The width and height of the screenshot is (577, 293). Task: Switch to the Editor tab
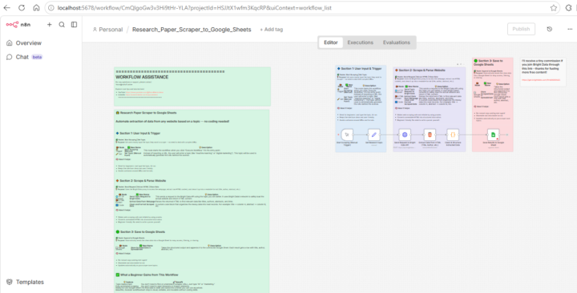coord(330,42)
